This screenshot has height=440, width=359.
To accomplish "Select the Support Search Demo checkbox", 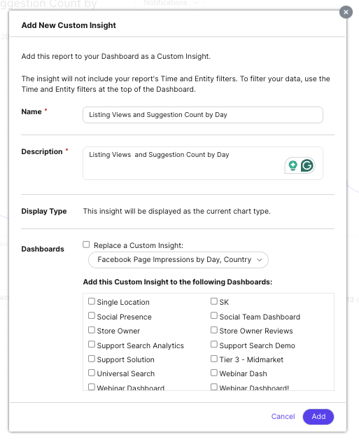I will click(x=214, y=344).
